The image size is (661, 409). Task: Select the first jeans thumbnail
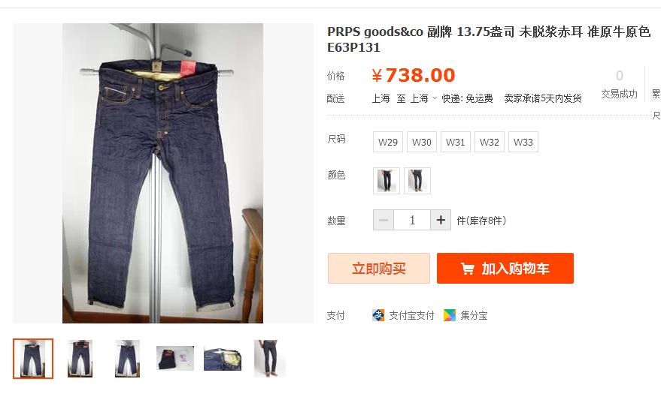click(x=33, y=359)
